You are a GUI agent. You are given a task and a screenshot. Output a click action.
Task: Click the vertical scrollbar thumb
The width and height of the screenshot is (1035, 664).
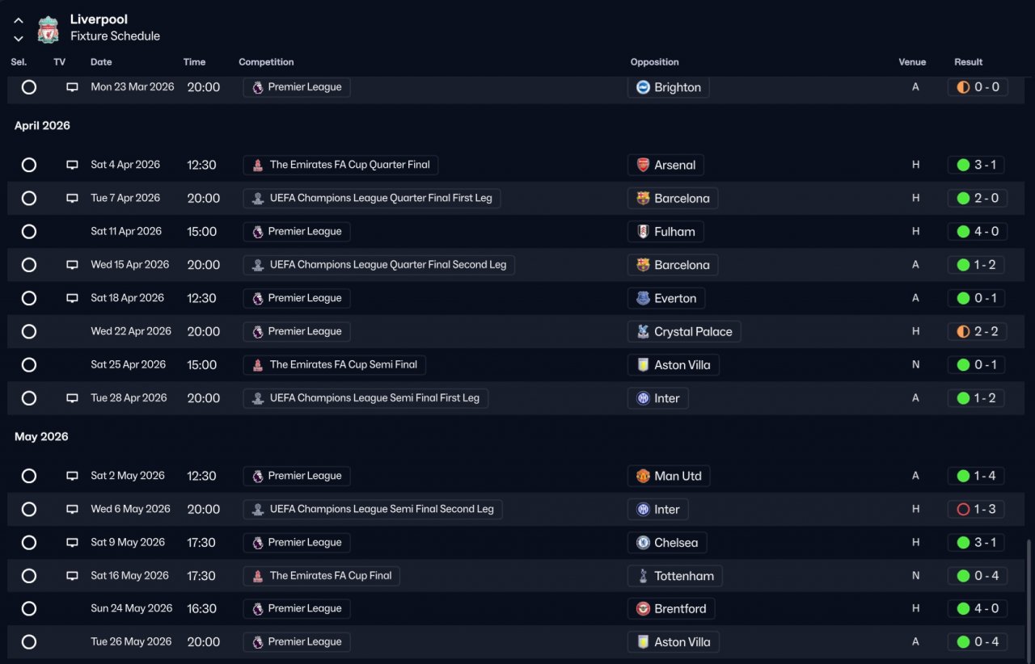pyautogui.click(x=1029, y=600)
